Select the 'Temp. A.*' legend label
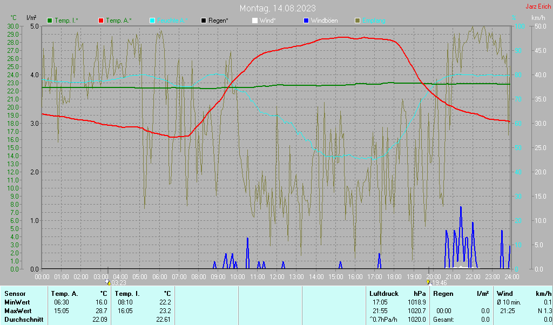The height and width of the screenshot is (325, 553). click(118, 21)
